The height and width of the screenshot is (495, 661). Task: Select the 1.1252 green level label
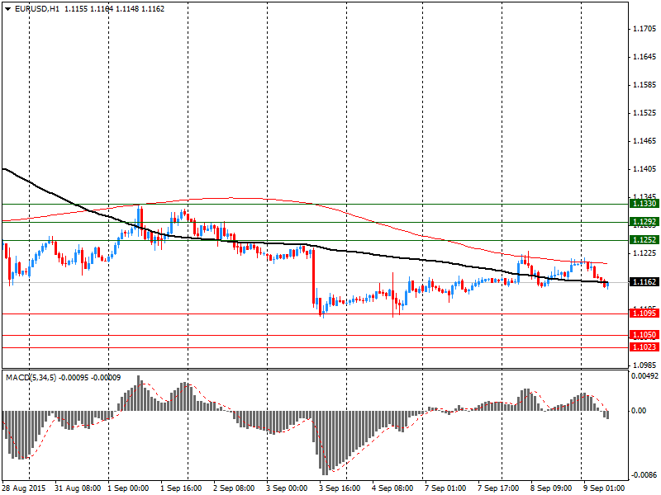[644, 240]
